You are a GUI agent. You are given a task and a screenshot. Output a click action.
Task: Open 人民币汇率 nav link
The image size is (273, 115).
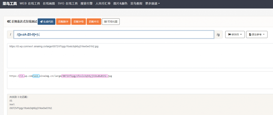[x=103, y=3]
